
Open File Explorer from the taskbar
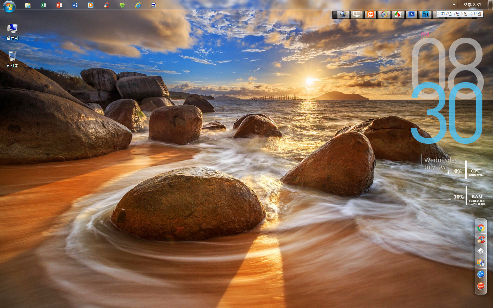tap(28, 5)
